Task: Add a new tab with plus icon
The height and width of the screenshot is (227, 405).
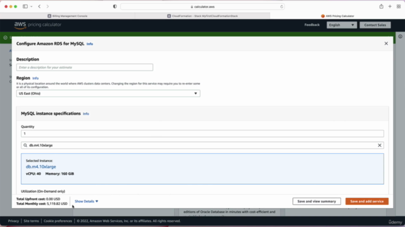Action: click(390, 6)
